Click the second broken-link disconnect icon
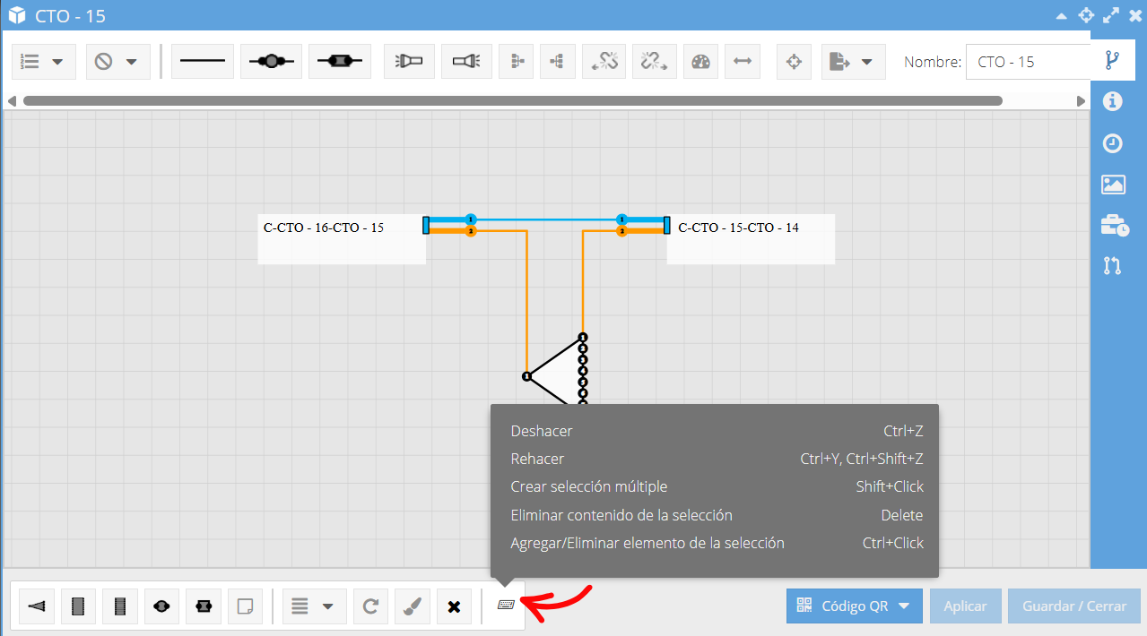 pyautogui.click(x=655, y=62)
